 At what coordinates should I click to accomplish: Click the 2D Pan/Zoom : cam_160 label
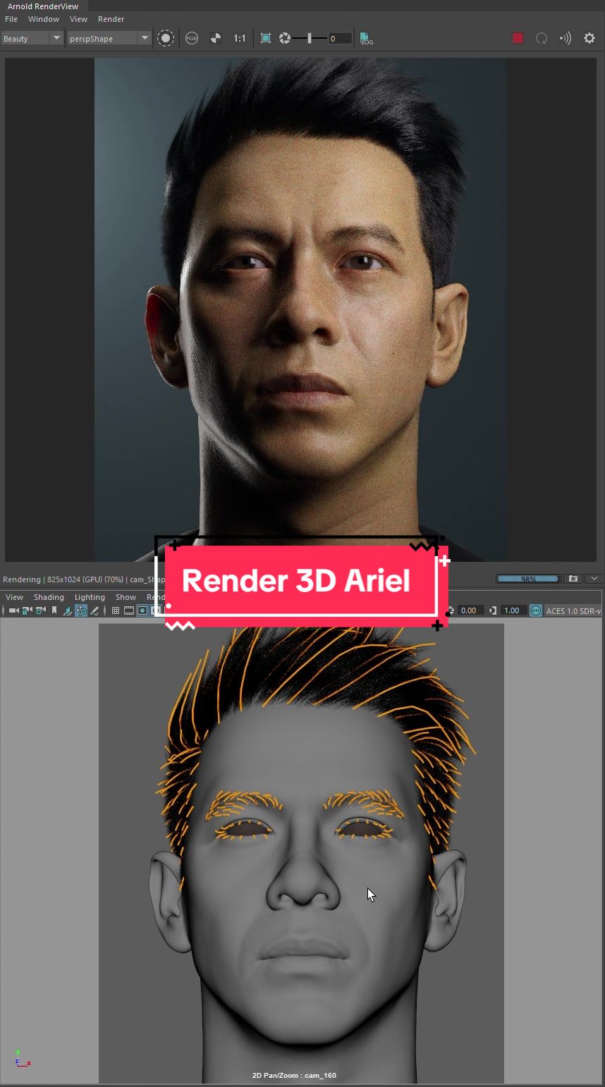(294, 1075)
